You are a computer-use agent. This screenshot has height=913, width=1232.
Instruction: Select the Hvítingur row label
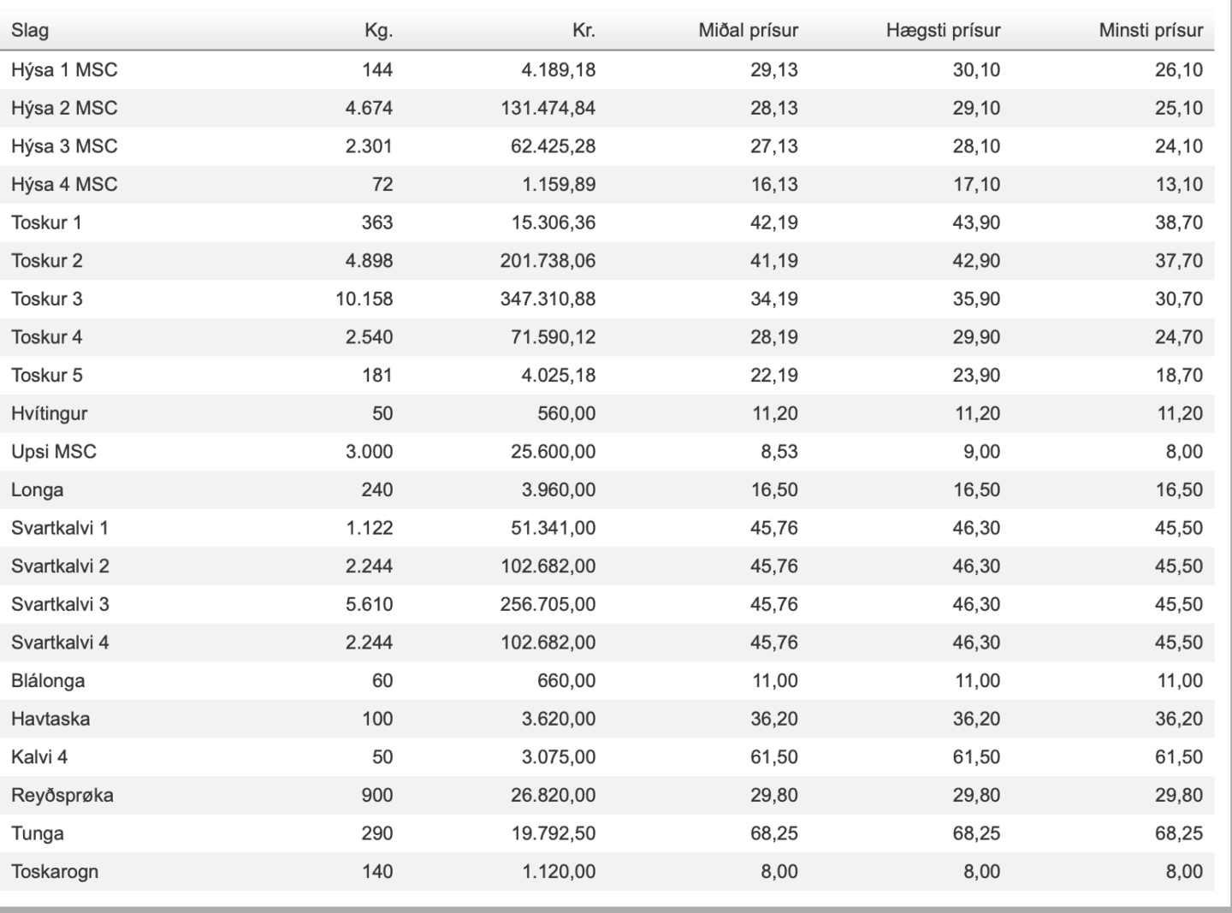(x=49, y=414)
